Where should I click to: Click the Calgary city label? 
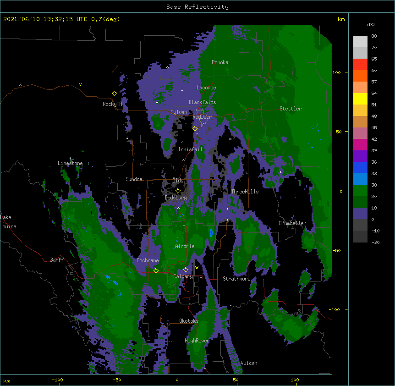point(183,276)
